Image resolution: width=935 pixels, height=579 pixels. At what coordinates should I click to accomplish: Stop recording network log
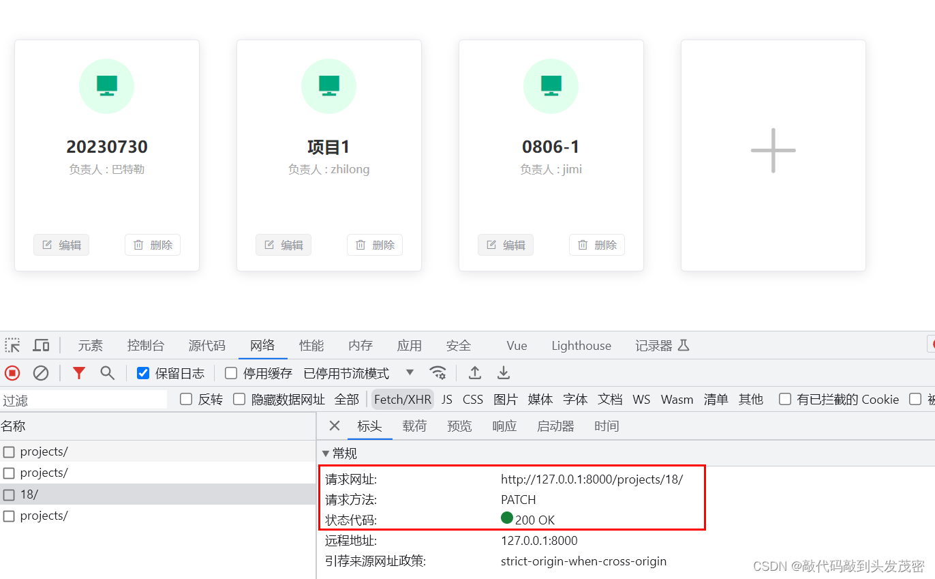click(12, 373)
